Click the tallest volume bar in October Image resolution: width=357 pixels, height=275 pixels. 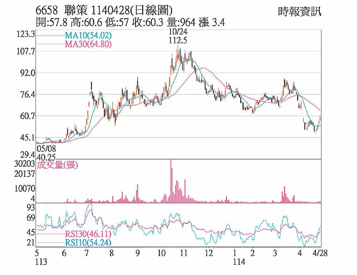(x=171, y=181)
